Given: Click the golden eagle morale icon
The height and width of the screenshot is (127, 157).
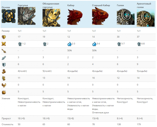Looking at the screenshot, I should pyautogui.click(x=4, y=85).
